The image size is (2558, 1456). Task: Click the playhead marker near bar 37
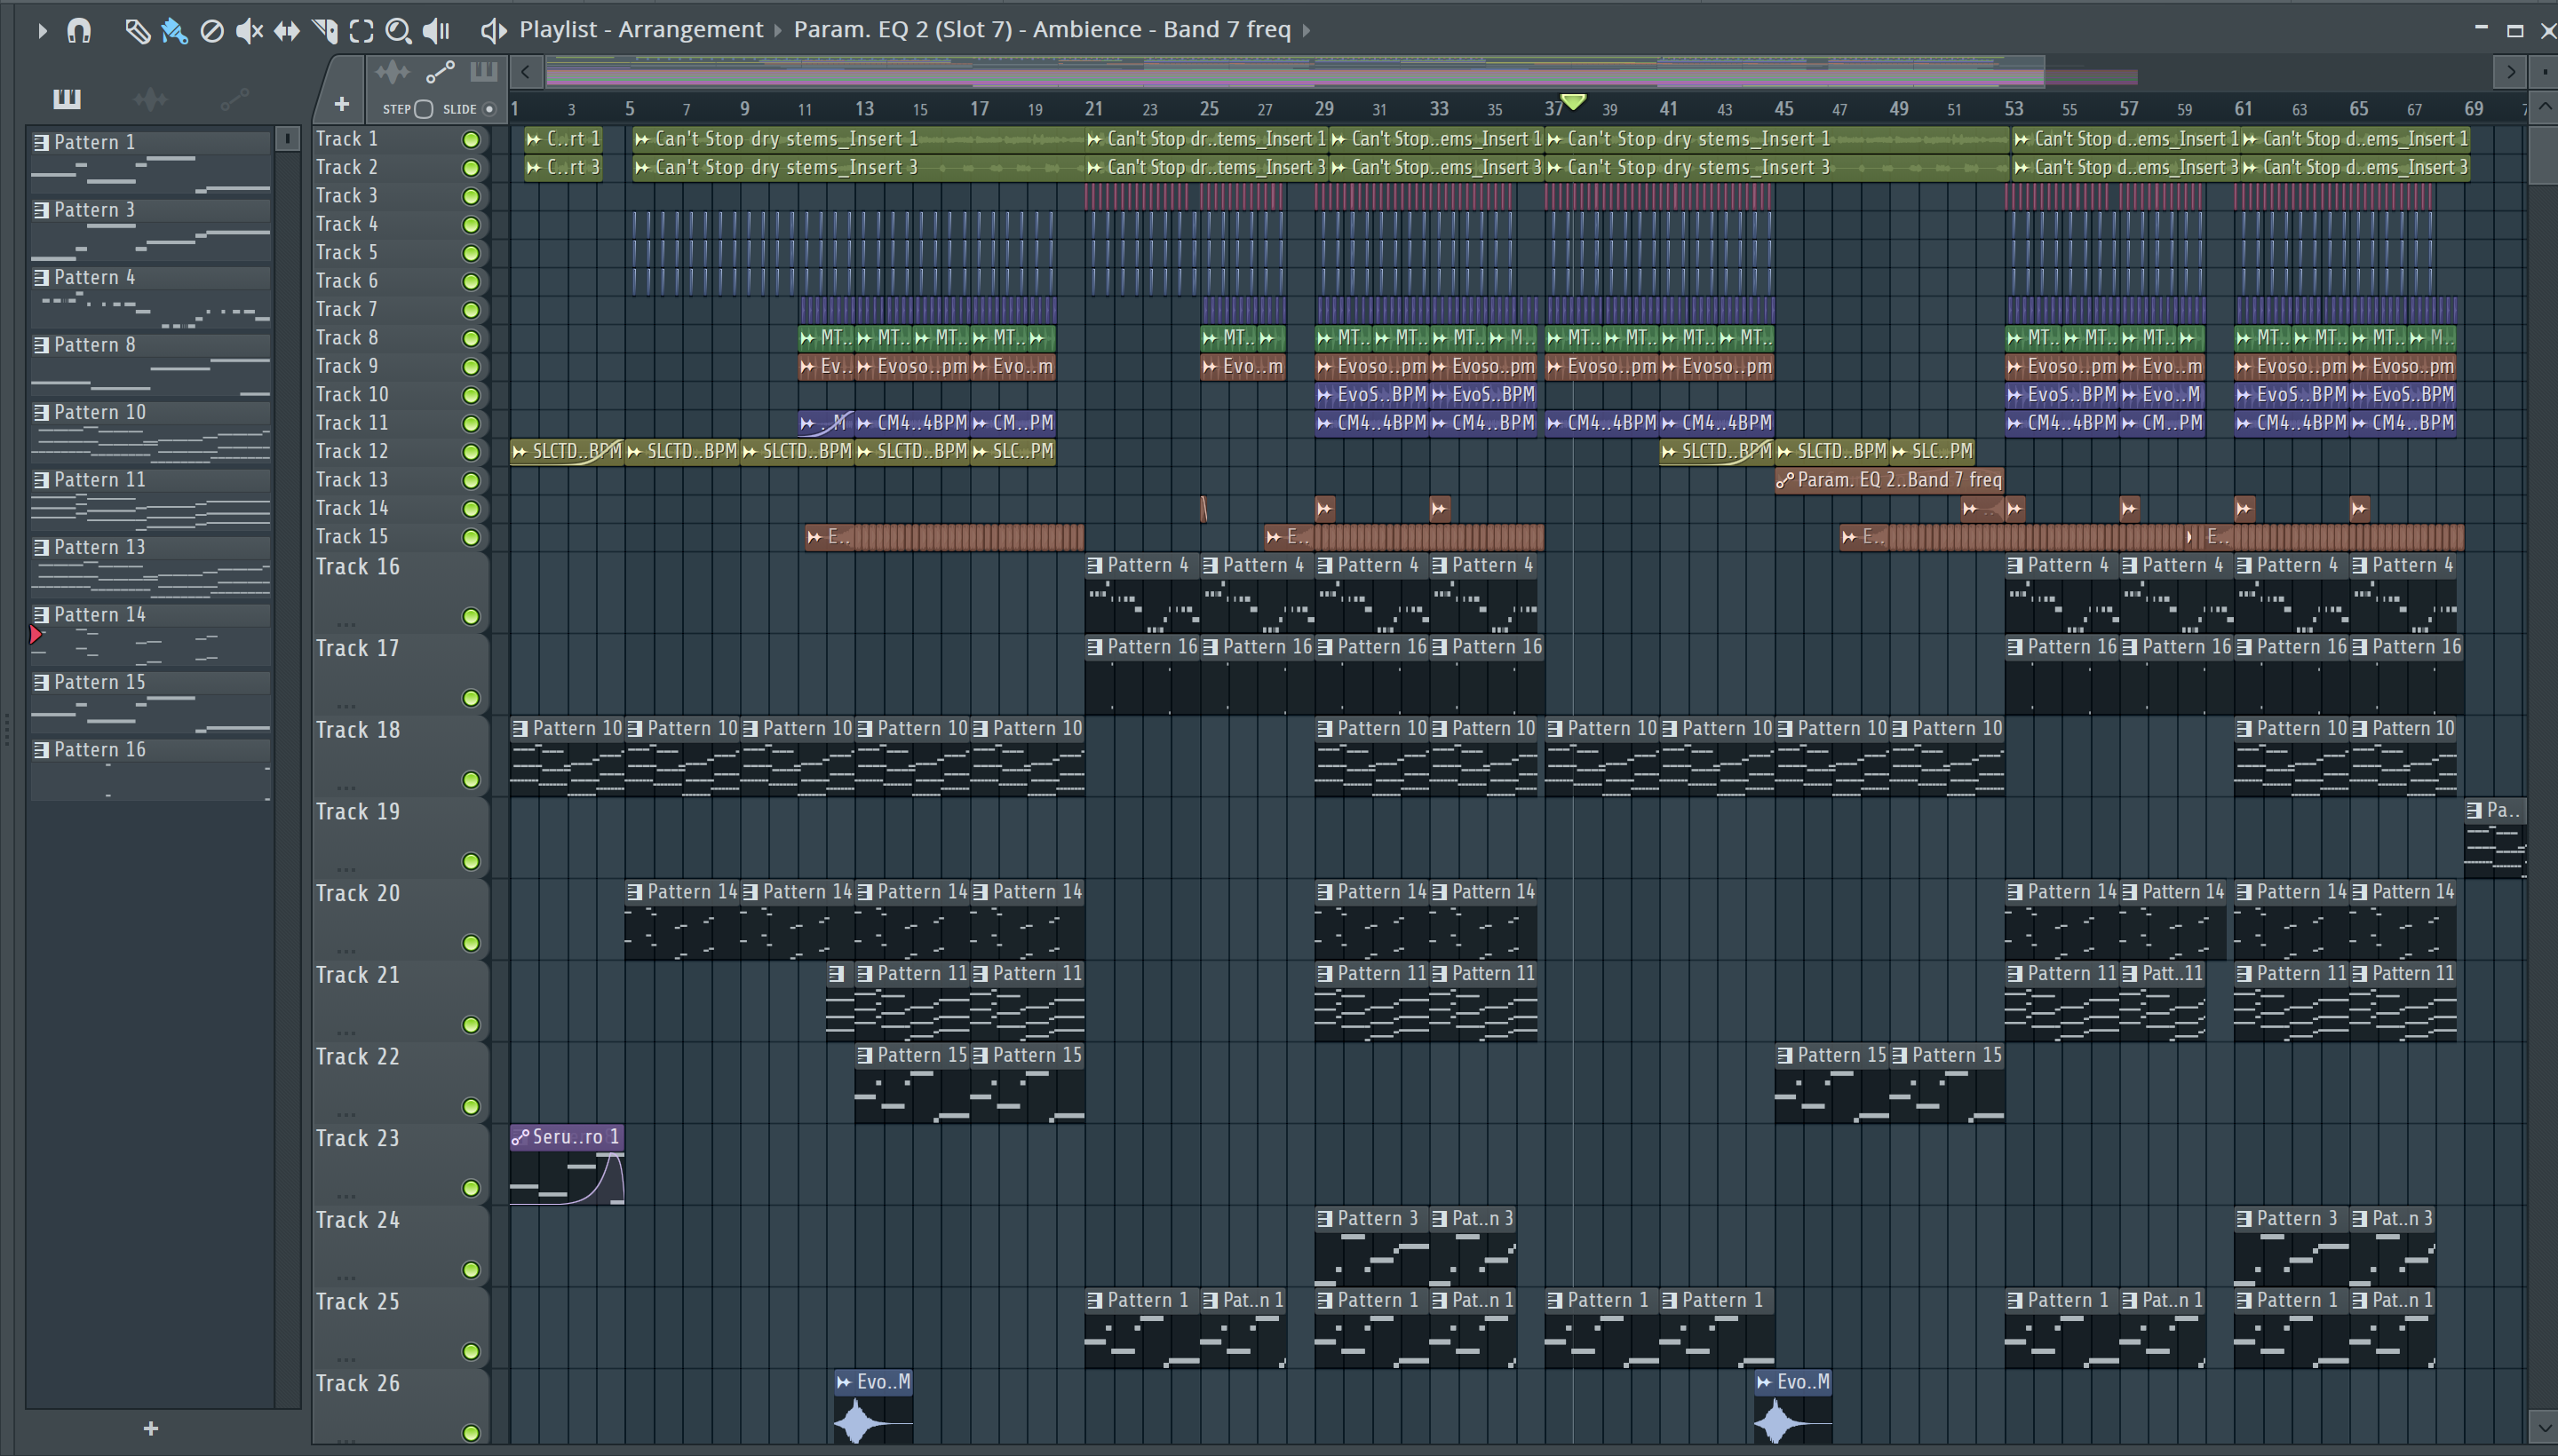1573,102
